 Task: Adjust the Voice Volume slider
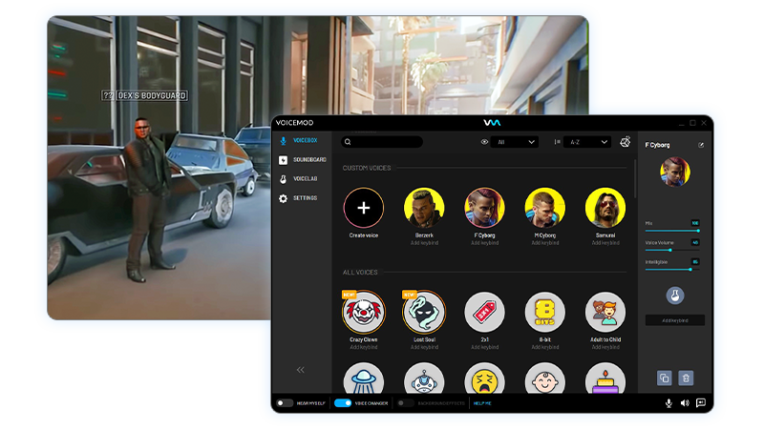click(671, 250)
